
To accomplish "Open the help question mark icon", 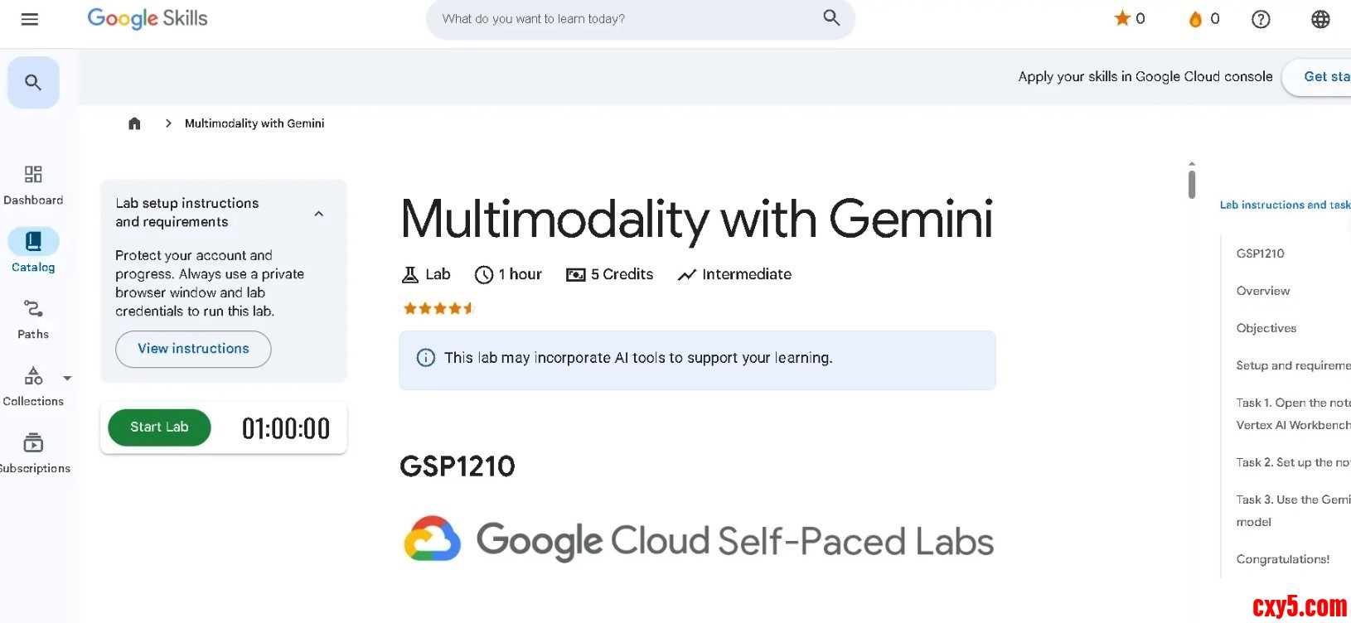I will 1261,18.
